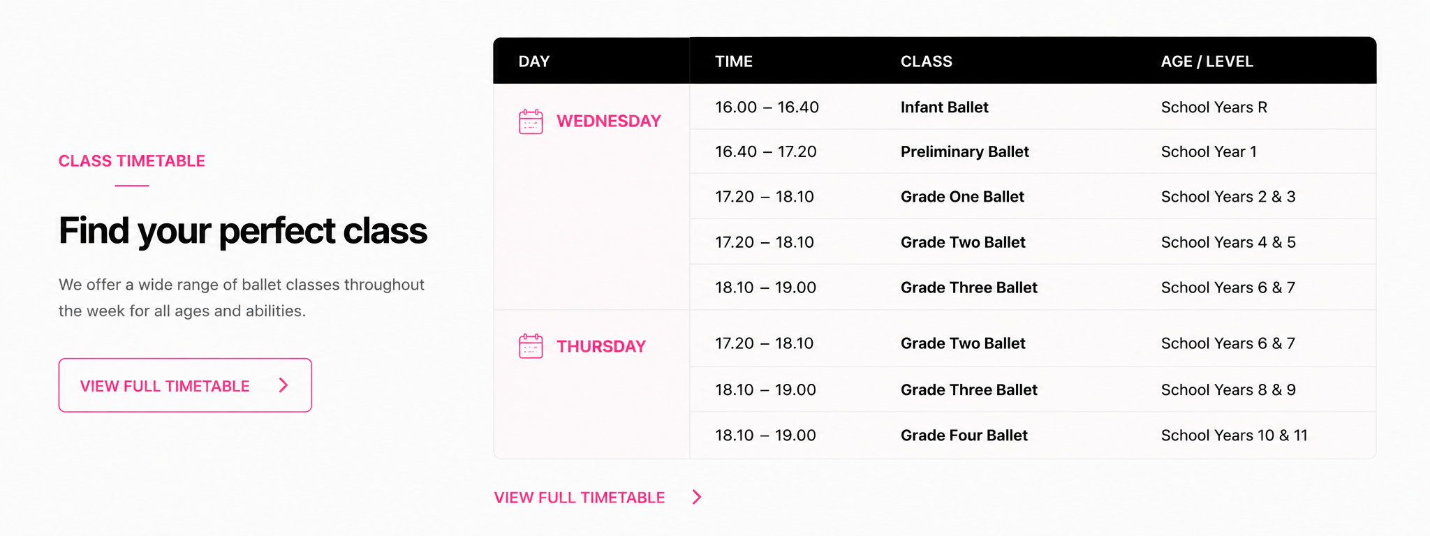This screenshot has height=536, width=1430.
Task: Click the CLASS TIMETABLE pink heading
Action: point(132,161)
